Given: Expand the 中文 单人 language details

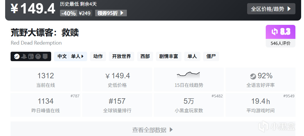Looking at the screenshot, I should (x=71, y=57).
